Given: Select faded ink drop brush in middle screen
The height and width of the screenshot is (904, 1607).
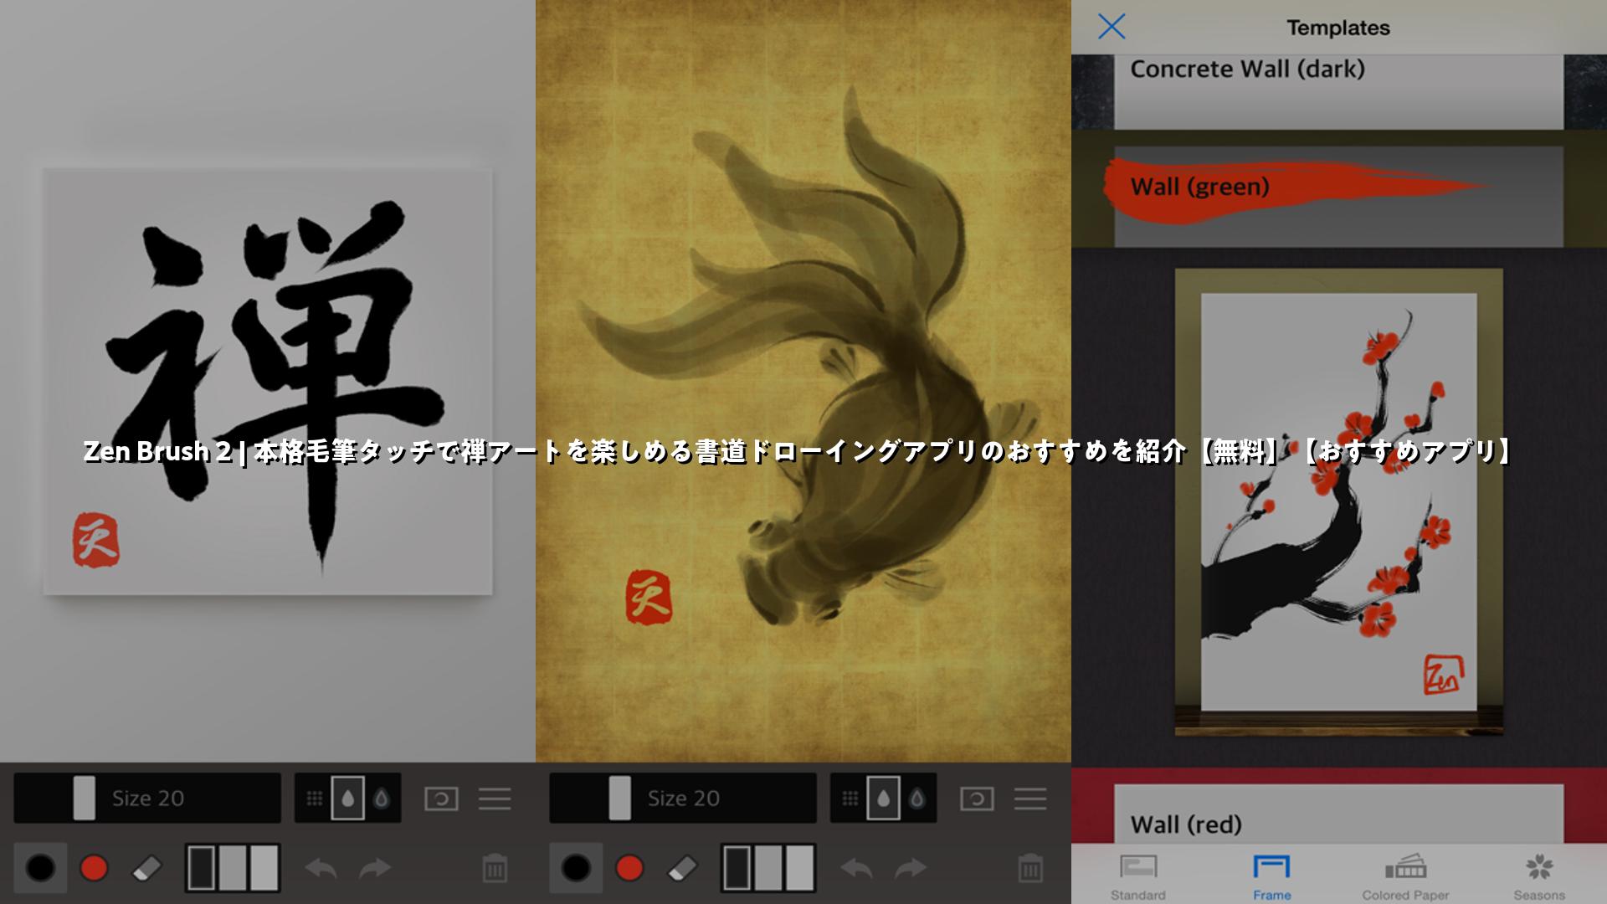Looking at the screenshot, I should (x=917, y=798).
